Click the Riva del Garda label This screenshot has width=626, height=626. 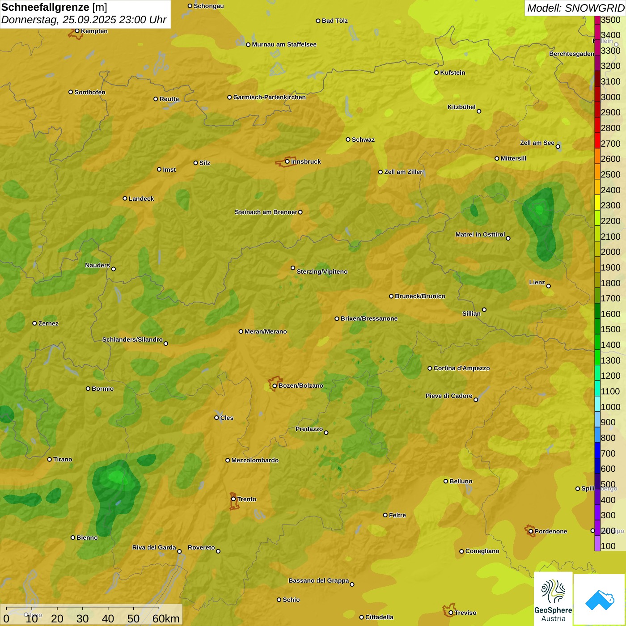pos(154,547)
